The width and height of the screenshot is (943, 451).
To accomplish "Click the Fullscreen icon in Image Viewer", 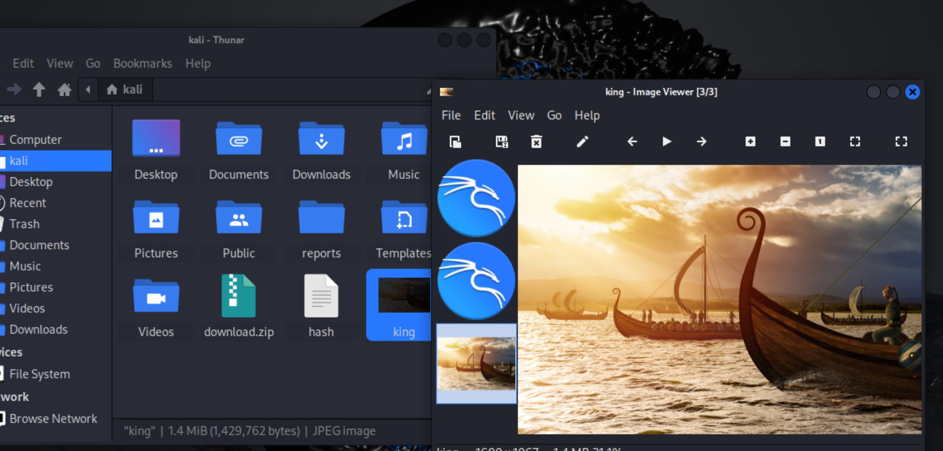I will tap(901, 142).
